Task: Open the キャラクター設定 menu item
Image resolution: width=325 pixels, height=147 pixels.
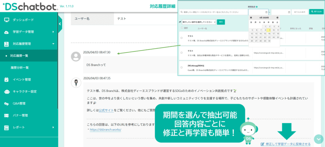Action: (x=29, y=92)
